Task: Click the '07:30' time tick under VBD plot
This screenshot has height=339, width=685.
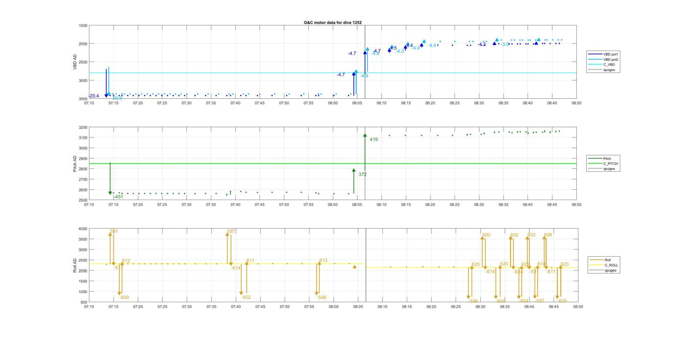Action: (x=186, y=103)
